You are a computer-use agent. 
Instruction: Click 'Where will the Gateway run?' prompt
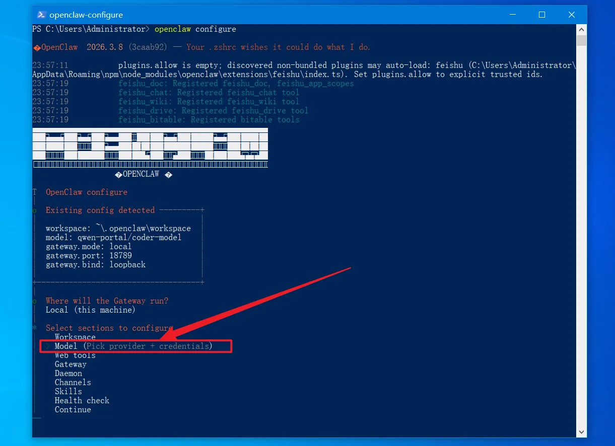coord(107,301)
